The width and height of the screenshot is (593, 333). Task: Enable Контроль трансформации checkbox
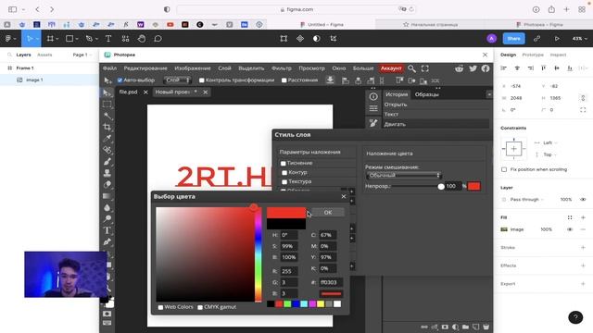coord(202,80)
